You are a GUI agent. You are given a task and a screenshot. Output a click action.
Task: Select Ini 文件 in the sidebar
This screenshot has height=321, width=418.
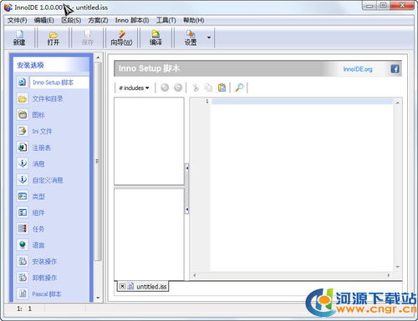pyautogui.click(x=42, y=131)
